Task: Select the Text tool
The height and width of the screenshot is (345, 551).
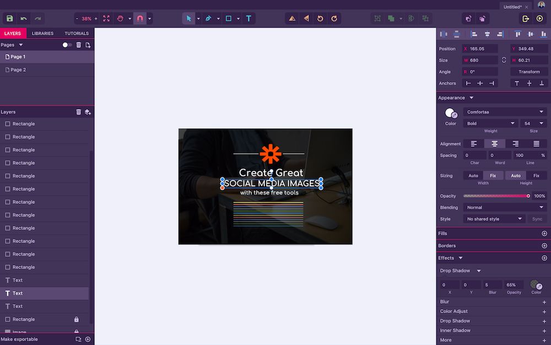Action: [249, 18]
